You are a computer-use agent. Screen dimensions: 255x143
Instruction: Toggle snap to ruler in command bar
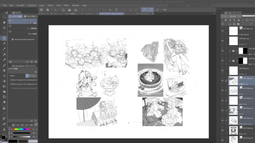144,10
